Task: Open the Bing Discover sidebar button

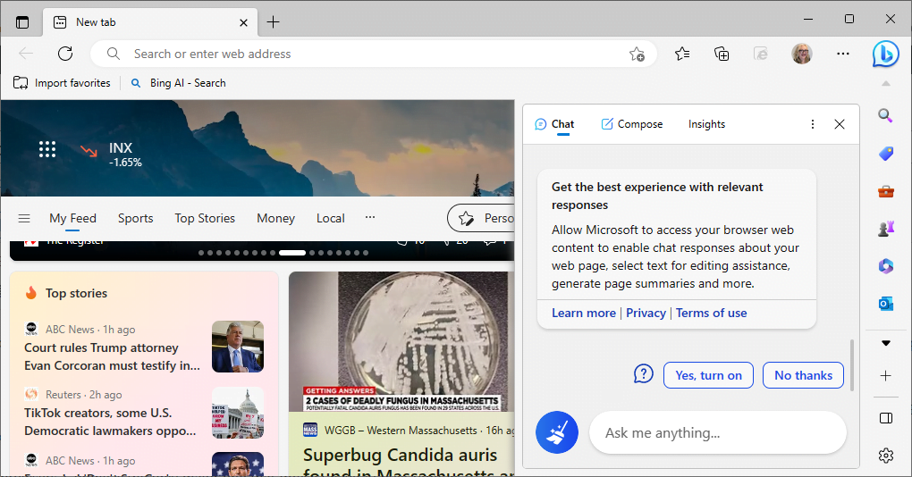Action: coord(885,54)
